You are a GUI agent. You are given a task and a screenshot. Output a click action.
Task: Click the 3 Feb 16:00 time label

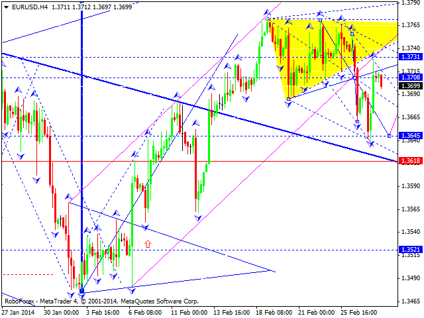(x=103, y=312)
